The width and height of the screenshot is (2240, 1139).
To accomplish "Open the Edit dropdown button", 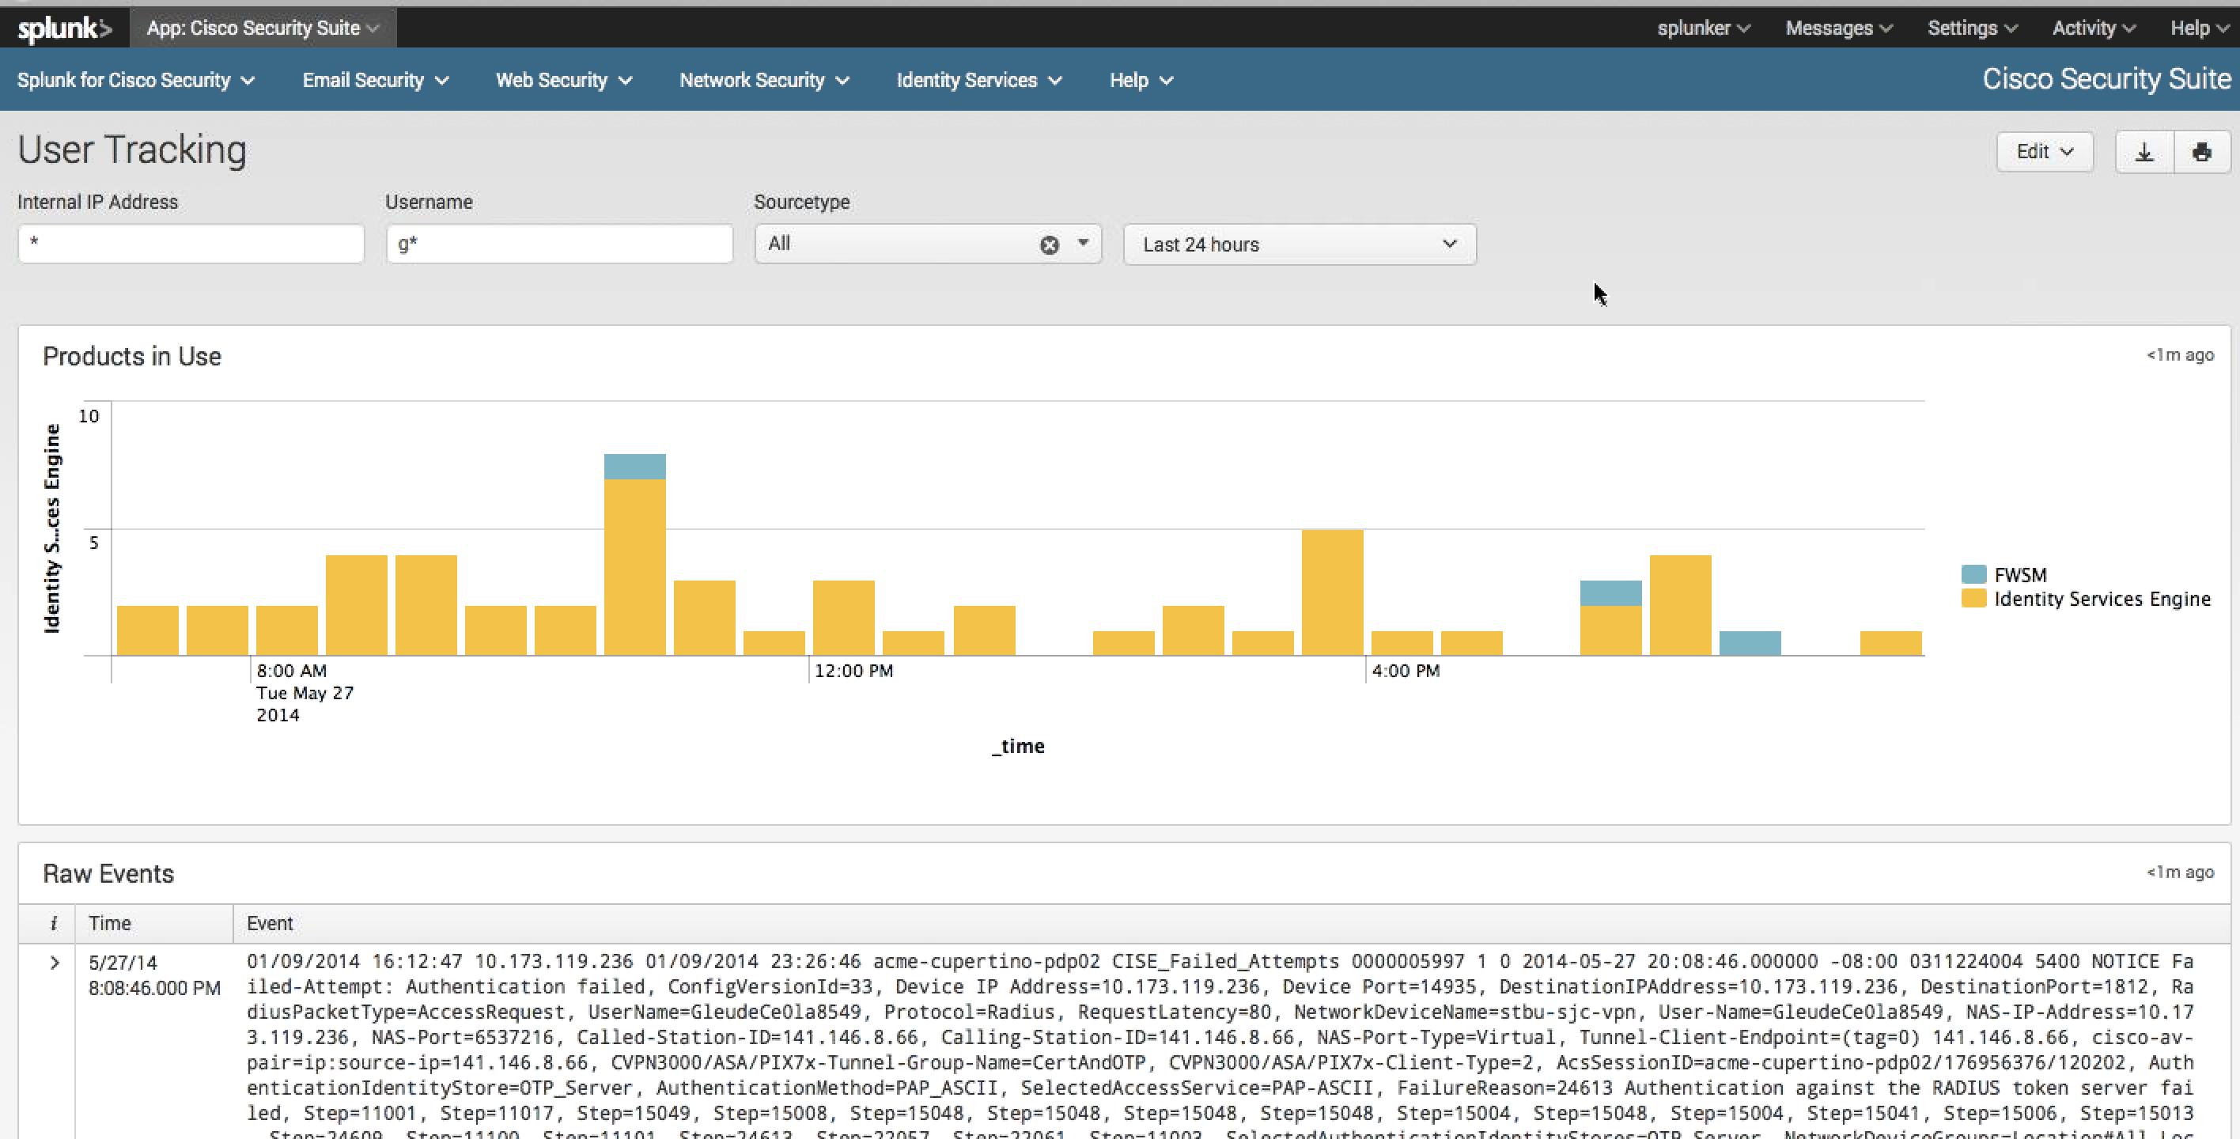I will pos(2044,152).
